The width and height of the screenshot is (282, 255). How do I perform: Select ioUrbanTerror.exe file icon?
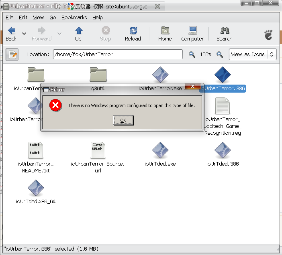(x=160, y=75)
